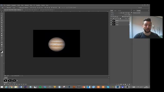This screenshot has width=164, height=92.
Task: Select the Dodge tool
Action: pos(2,36)
